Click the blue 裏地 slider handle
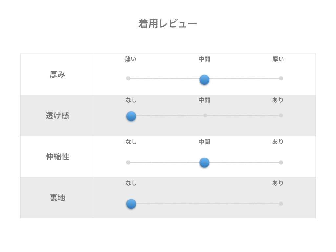The image size is (336, 252). tap(131, 204)
